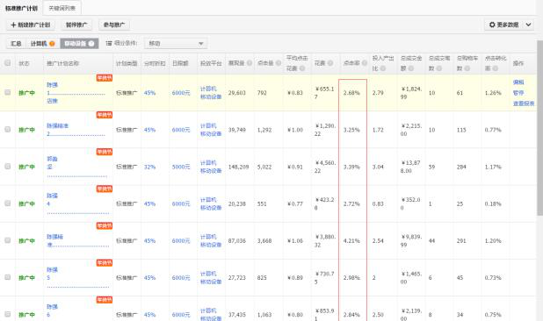Click 新建推广计划 button
This screenshot has height=321, width=543.
click(x=31, y=25)
